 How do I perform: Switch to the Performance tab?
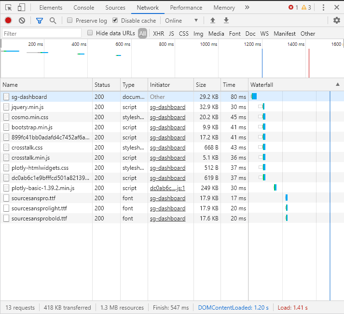point(186,8)
